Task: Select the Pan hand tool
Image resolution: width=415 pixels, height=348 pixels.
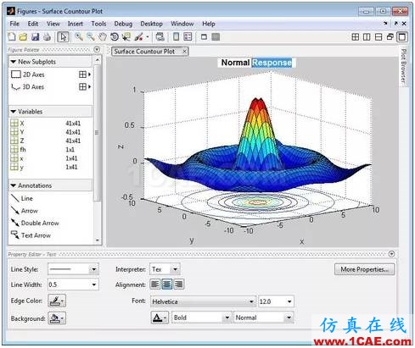Action: pos(103,36)
